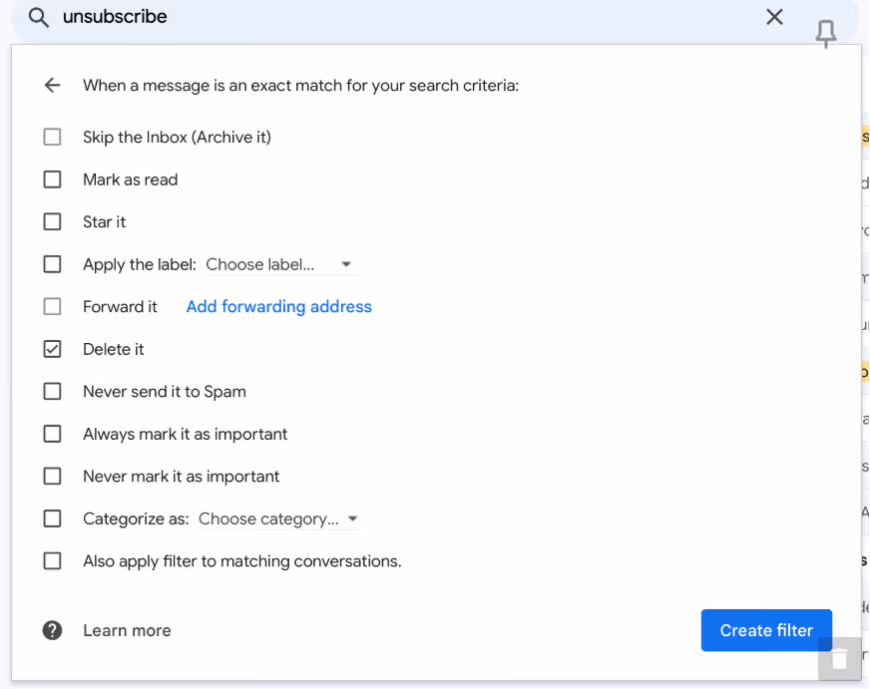Click the pin icon near the search bar
Image resolution: width=870 pixels, height=689 pixels.
point(825,34)
